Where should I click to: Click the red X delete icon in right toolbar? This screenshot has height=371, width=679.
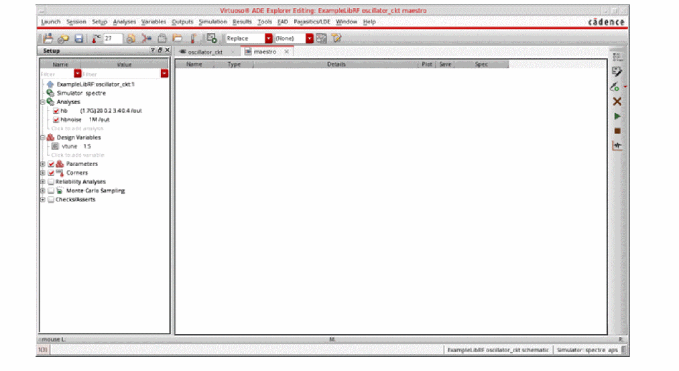point(617,102)
